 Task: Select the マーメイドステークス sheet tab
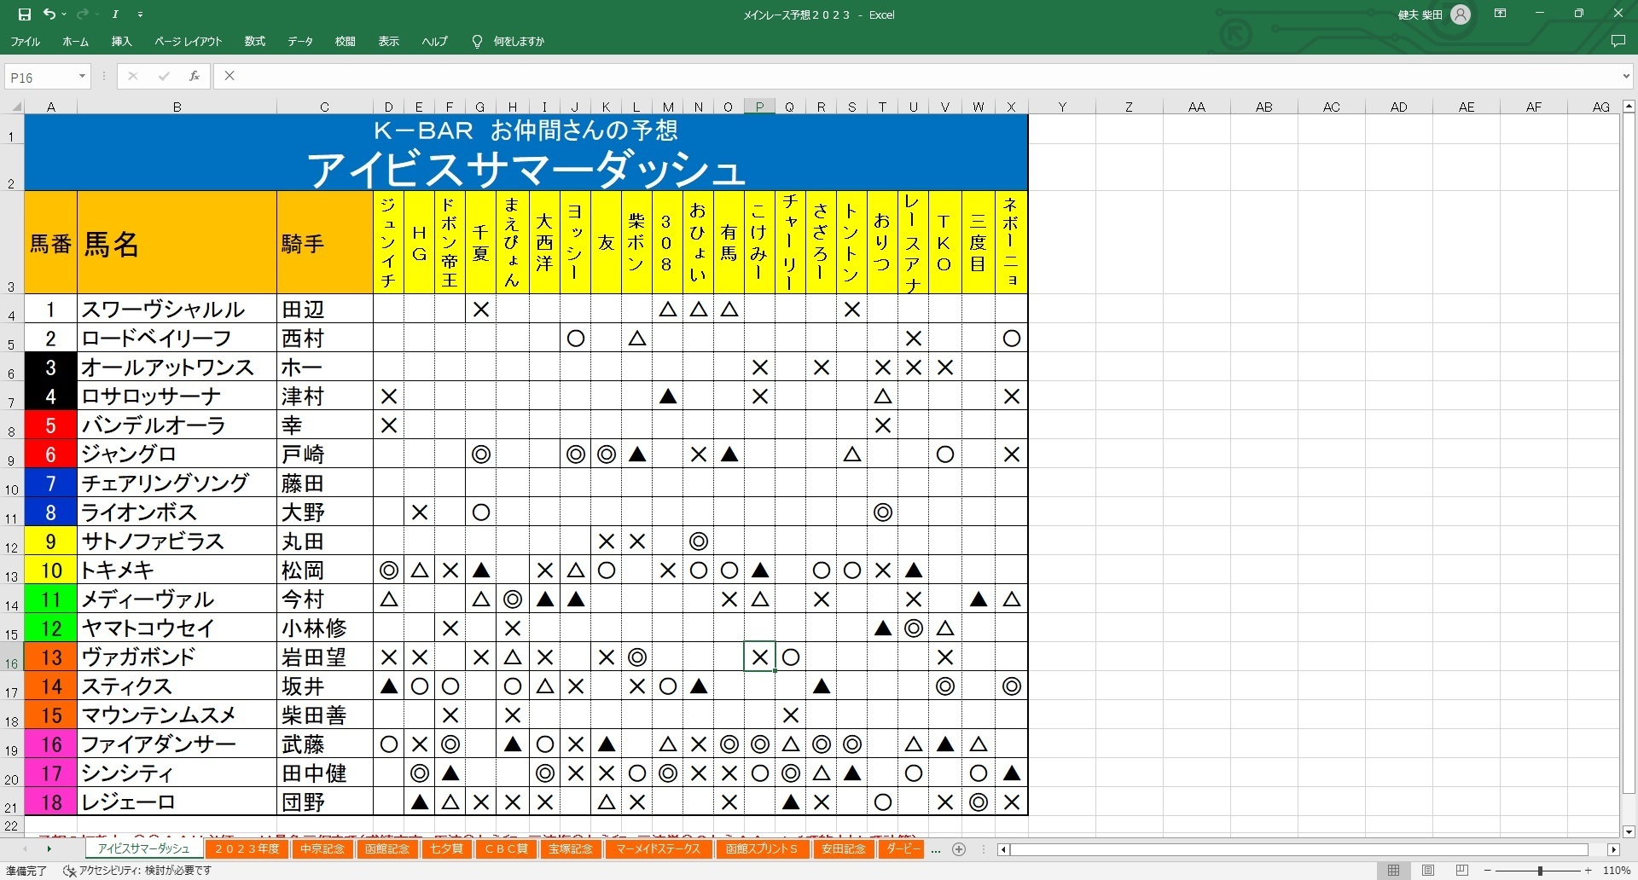[x=658, y=849]
